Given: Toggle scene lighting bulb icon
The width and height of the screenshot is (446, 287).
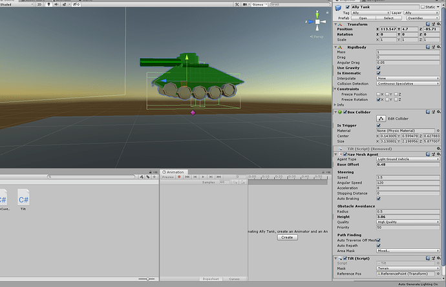Looking at the screenshot, I should click(48, 5).
